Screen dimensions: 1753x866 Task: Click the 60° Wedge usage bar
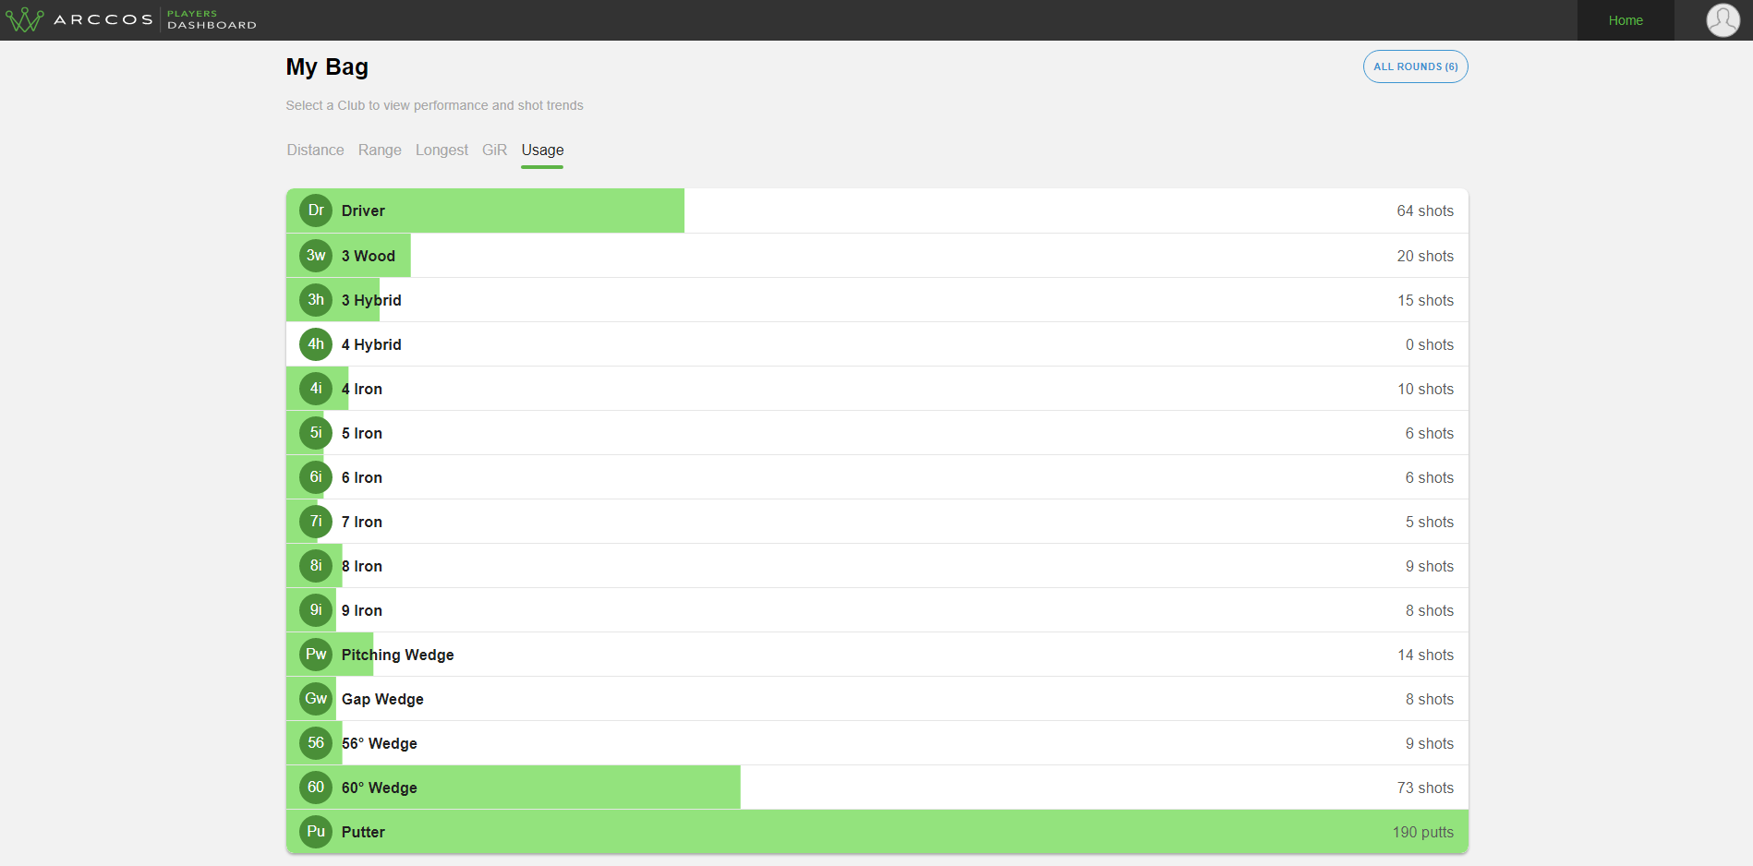pyautogui.click(x=514, y=788)
